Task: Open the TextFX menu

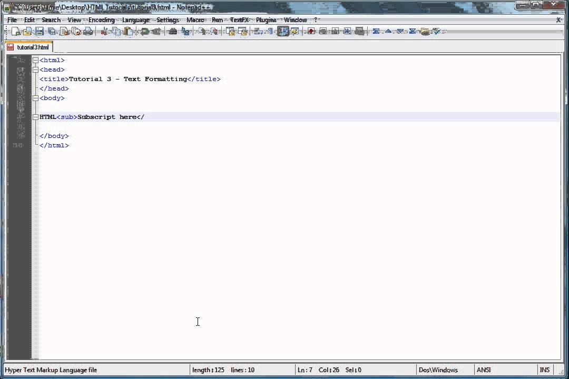Action: 239,20
